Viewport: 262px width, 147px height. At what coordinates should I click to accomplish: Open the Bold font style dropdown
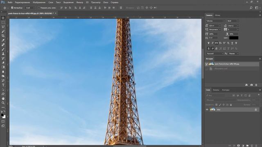coord(238,21)
